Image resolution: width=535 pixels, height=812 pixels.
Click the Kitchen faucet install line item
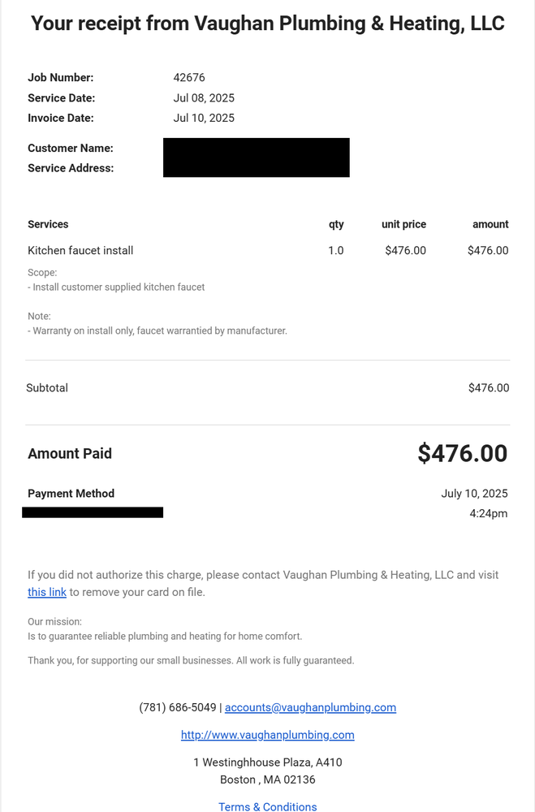tap(80, 251)
